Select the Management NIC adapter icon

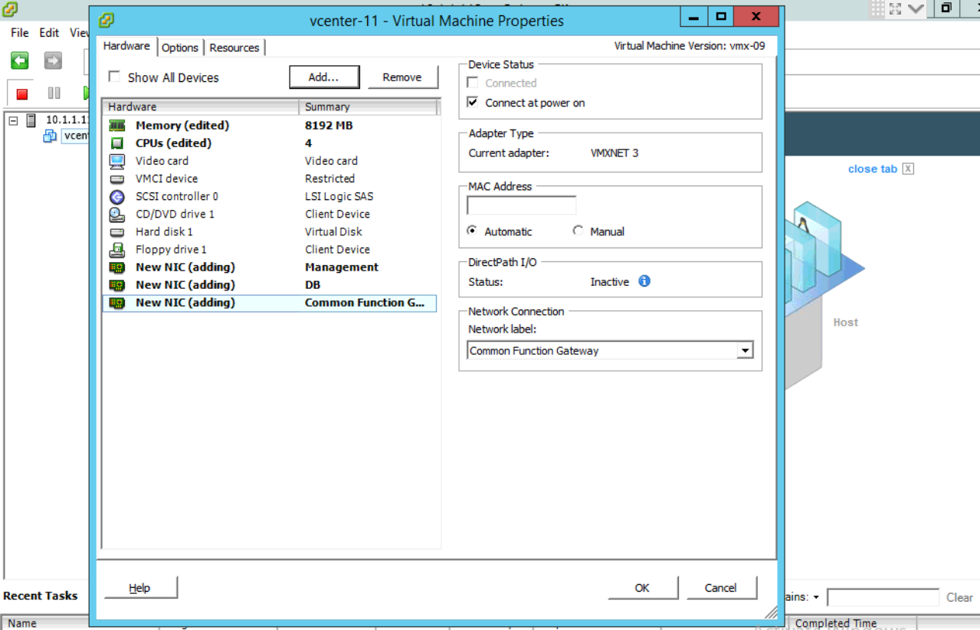[x=117, y=267]
